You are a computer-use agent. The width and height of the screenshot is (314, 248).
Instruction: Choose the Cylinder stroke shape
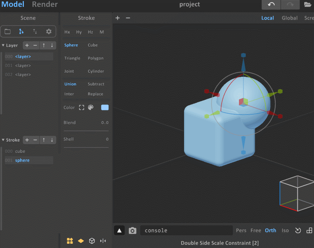pos(96,71)
